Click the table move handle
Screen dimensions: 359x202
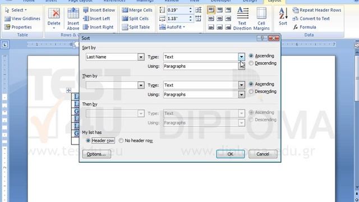coord(68,90)
